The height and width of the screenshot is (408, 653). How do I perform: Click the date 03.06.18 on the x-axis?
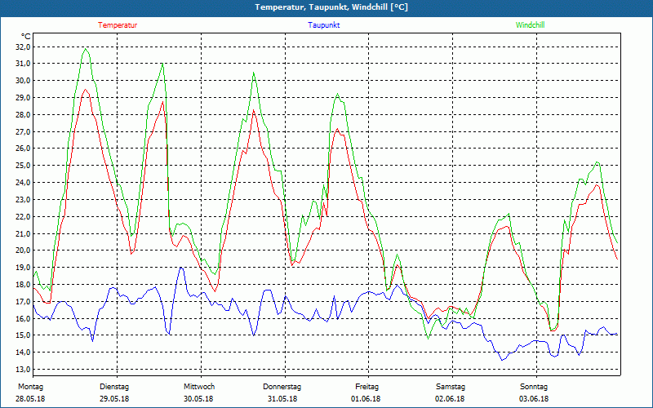point(534,399)
